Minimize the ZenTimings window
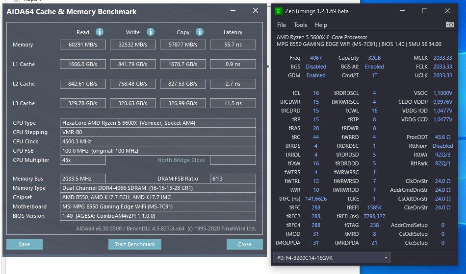 coord(402,11)
